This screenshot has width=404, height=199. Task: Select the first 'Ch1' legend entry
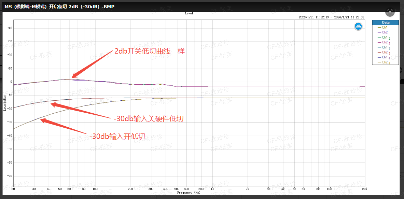click(382, 27)
